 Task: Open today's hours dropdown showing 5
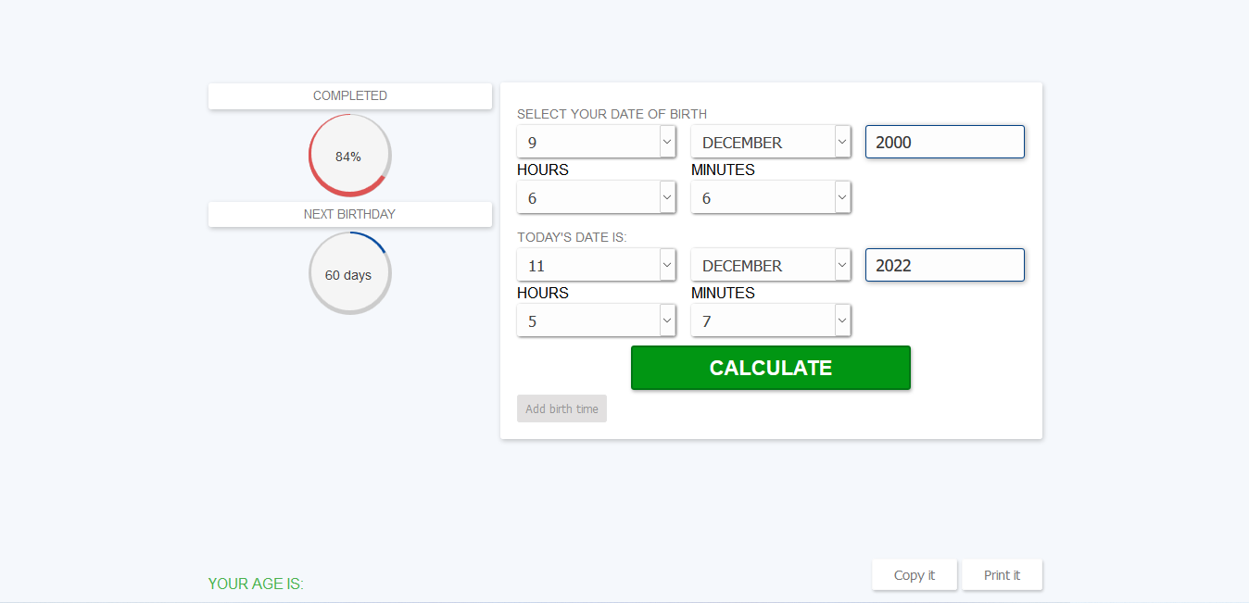(x=597, y=320)
